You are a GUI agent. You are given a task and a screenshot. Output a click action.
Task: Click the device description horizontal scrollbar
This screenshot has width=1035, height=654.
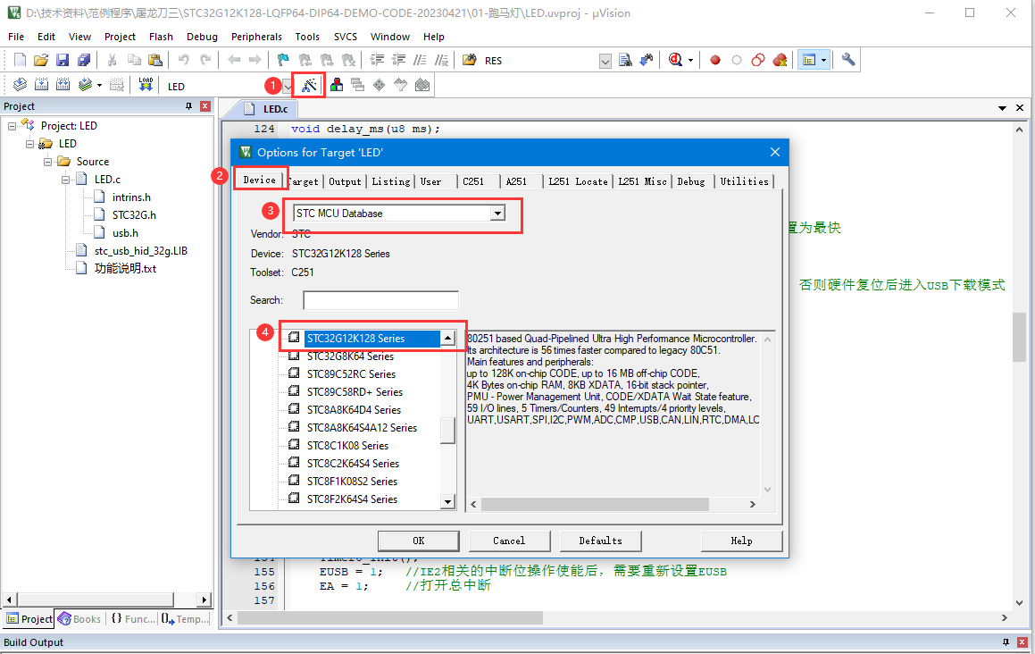(595, 504)
